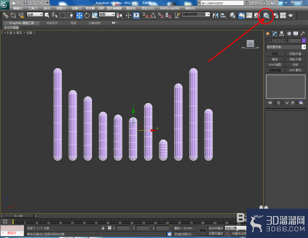308x238 pixels.
Task: Click the X coordinate input field
Action: coord(123,228)
